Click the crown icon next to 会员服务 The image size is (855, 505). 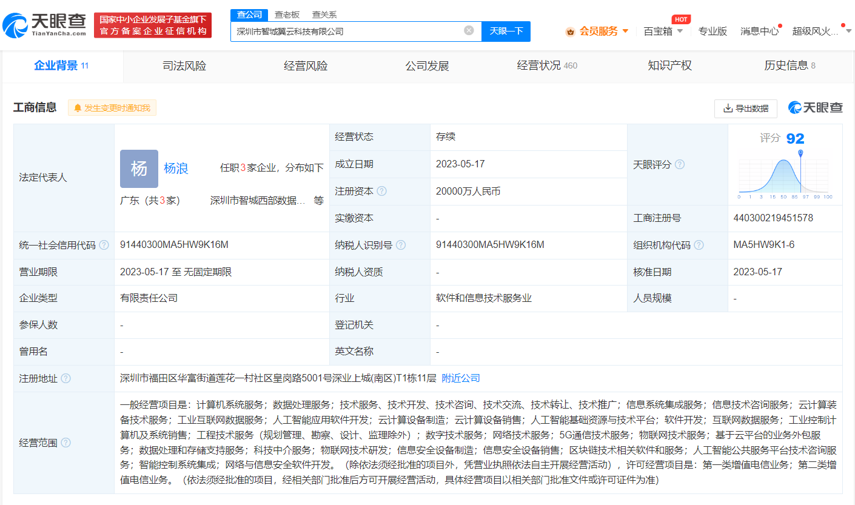(570, 32)
